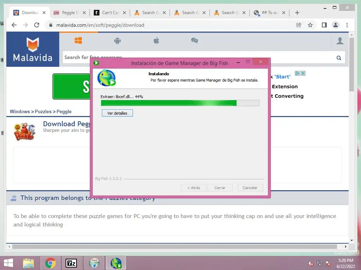Select the Apple Mac platform icon
Screen dimensions: 361x270
[156, 41]
